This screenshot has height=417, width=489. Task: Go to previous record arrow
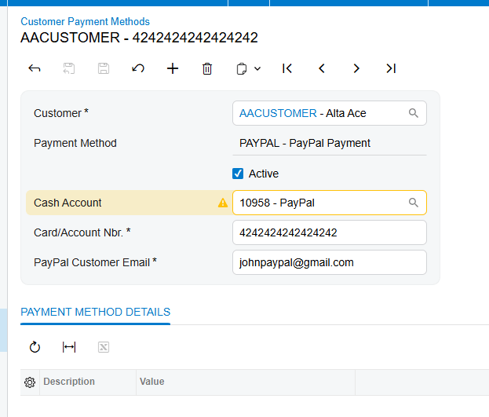pyautogui.click(x=322, y=68)
